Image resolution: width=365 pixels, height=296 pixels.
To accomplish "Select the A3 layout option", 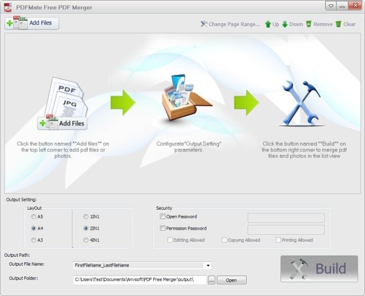I will 37,240.
